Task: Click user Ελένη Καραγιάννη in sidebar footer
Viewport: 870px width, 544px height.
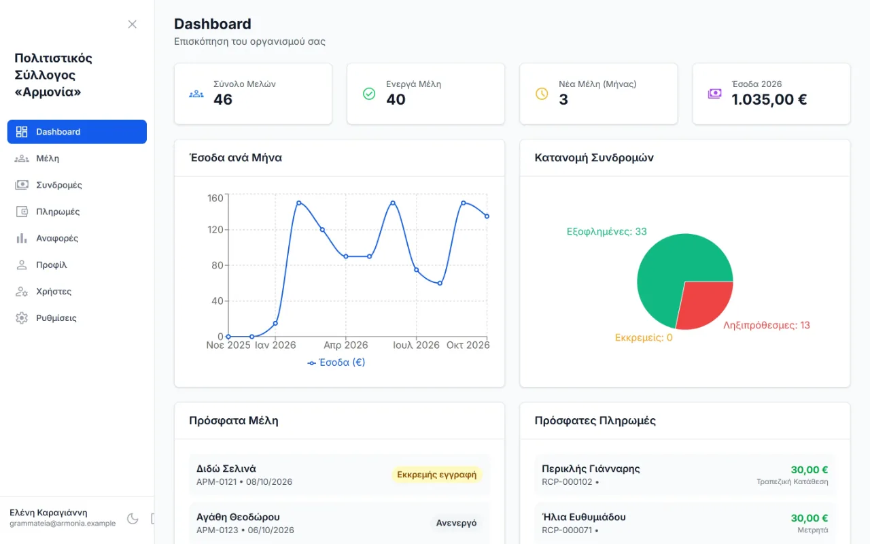Action: click(48, 513)
